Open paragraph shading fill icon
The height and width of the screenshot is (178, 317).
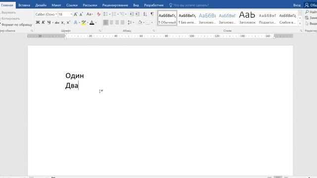[140, 22]
